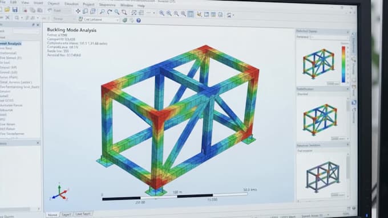
Task: Open the Project menu
Action: pyautogui.click(x=88, y=5)
